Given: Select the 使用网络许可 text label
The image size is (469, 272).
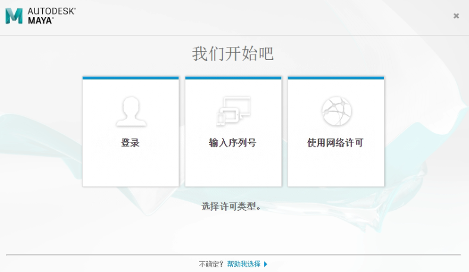Looking at the screenshot, I should (x=335, y=143).
